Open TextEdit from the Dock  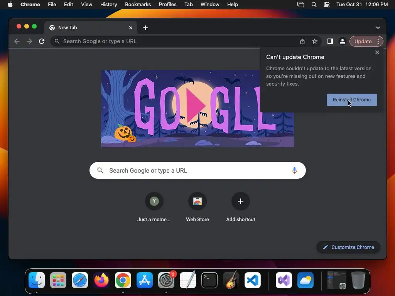(x=188, y=280)
